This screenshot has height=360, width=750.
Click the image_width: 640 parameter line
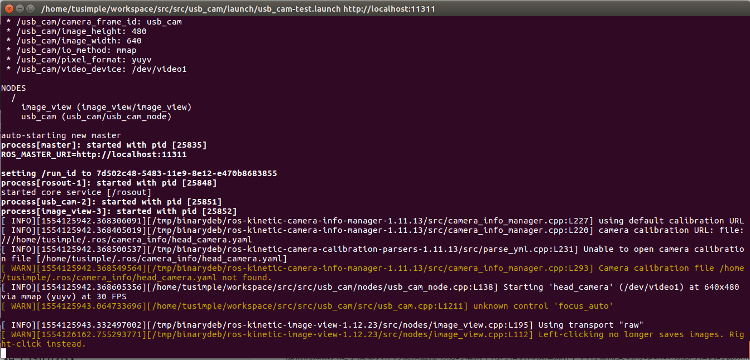[x=74, y=41]
